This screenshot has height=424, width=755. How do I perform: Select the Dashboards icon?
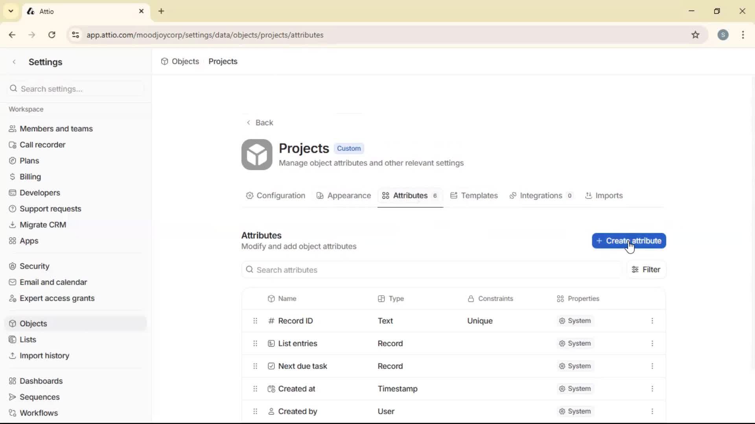(x=13, y=381)
